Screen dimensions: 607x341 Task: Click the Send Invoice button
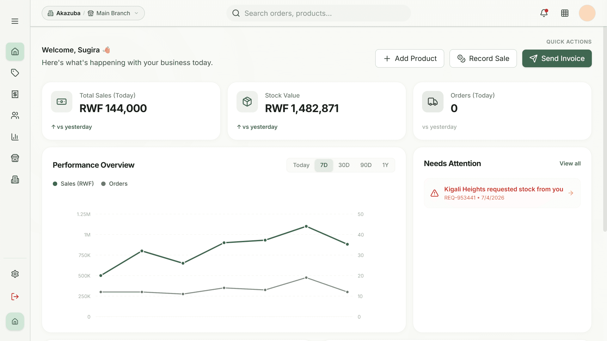557,58
